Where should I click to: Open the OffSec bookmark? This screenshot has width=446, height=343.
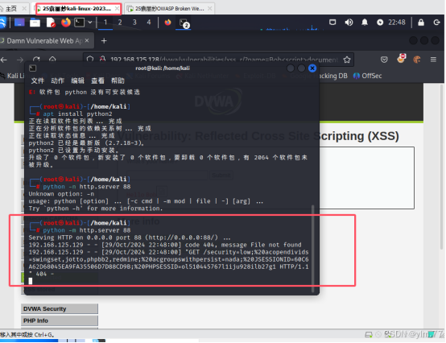coord(368,76)
